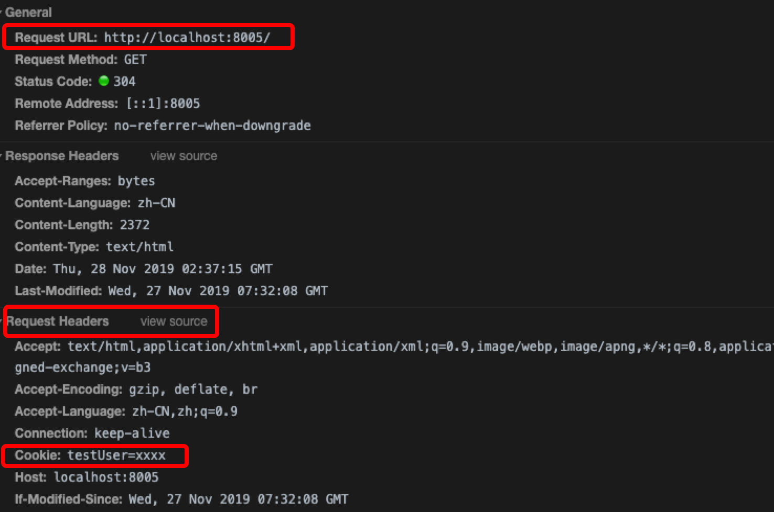This screenshot has height=512, width=774.
Task: Click the Content-Type text/html header
Action: pyautogui.click(x=94, y=247)
